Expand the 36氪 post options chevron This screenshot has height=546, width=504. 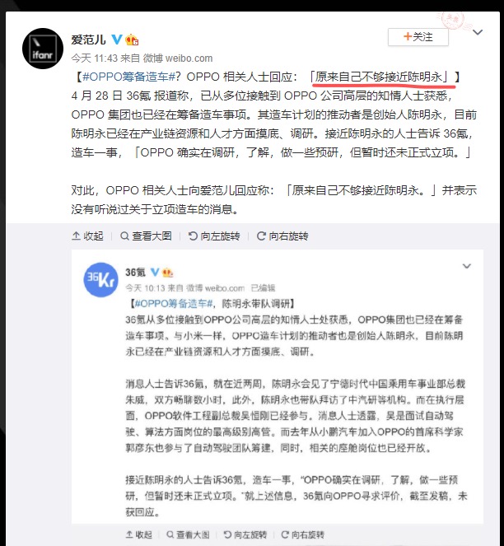(x=466, y=266)
